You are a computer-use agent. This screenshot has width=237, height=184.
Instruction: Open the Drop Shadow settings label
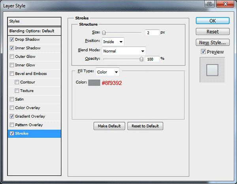coord(27,39)
